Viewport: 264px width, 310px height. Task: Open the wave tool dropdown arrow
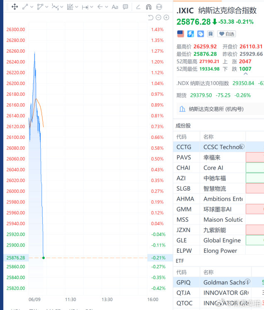click(x=62, y=7)
